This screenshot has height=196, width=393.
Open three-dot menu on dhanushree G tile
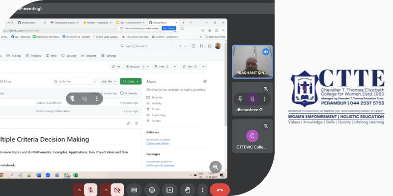[x=264, y=99]
